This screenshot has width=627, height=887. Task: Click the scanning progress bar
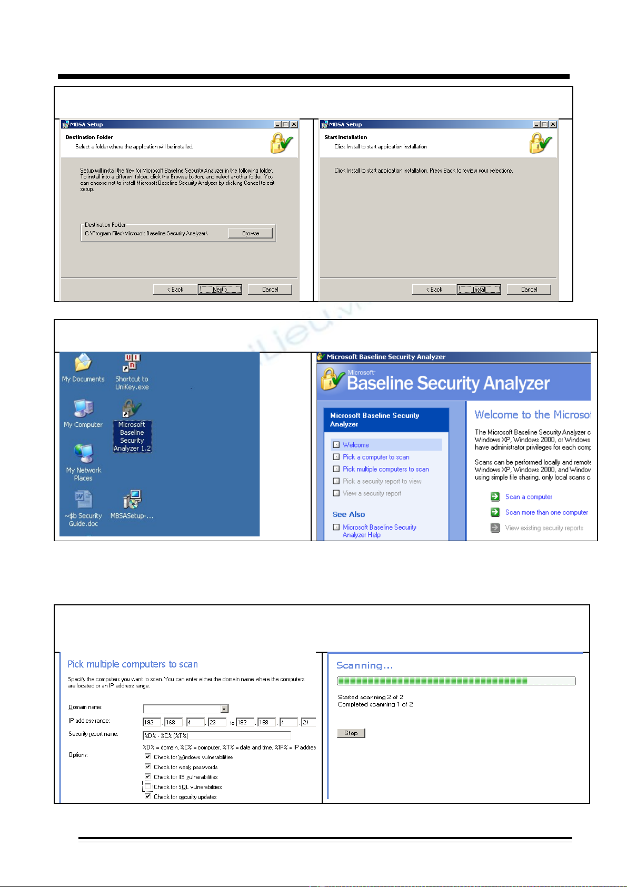click(x=456, y=681)
